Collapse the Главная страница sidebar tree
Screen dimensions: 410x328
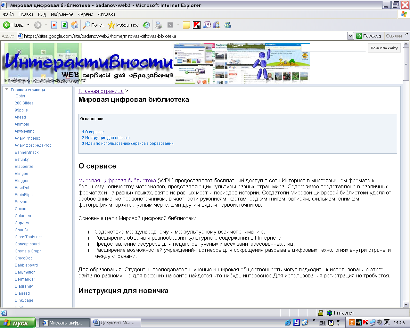click(7, 90)
